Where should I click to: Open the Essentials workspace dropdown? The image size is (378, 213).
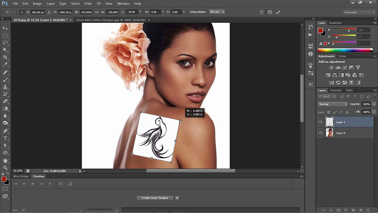click(x=359, y=12)
